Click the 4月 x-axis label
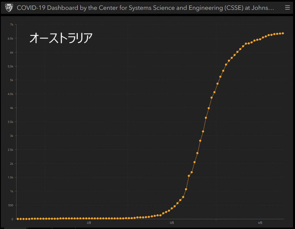The image size is (295, 229). pyautogui.click(x=260, y=223)
